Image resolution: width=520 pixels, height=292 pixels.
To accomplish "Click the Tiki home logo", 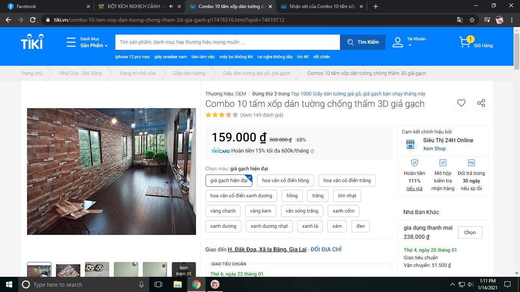I will coord(32,42).
